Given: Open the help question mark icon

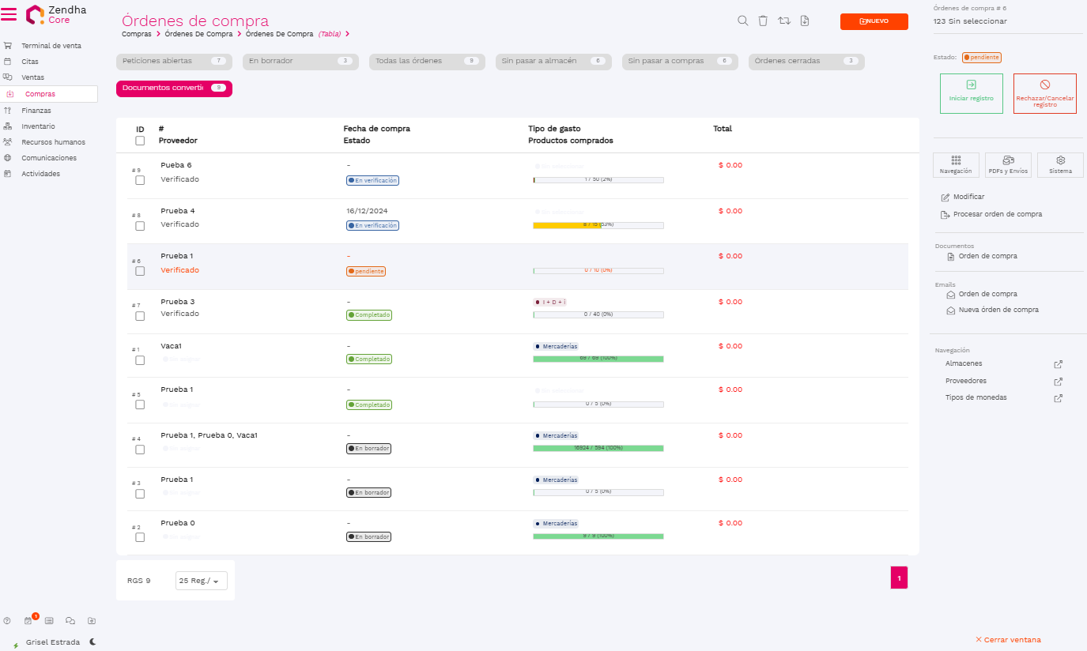Looking at the screenshot, I should point(7,621).
